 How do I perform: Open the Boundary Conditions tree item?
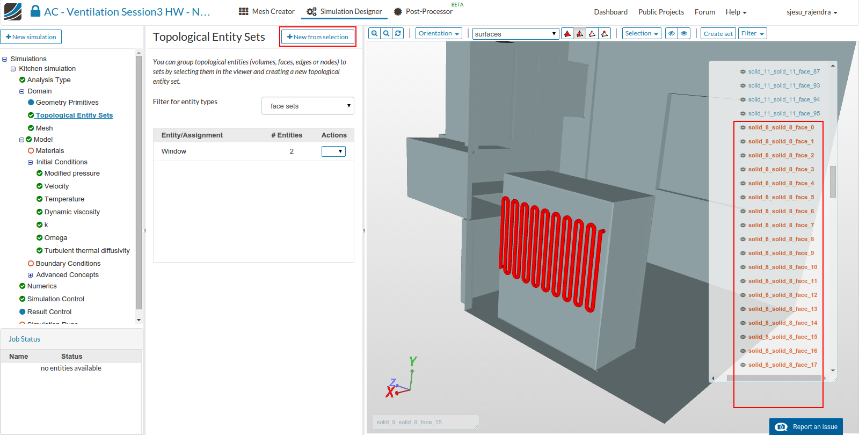pos(68,264)
